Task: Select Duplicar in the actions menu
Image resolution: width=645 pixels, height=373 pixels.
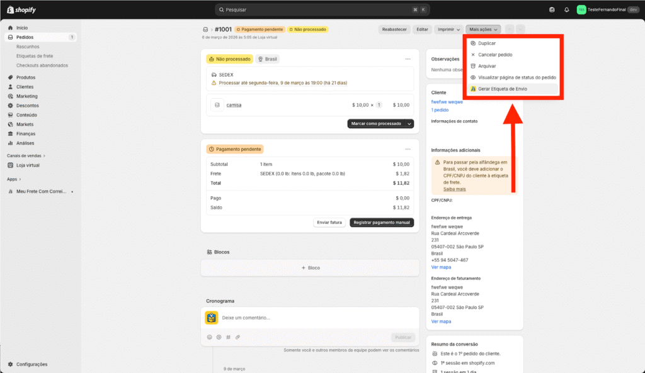Action: click(x=487, y=43)
